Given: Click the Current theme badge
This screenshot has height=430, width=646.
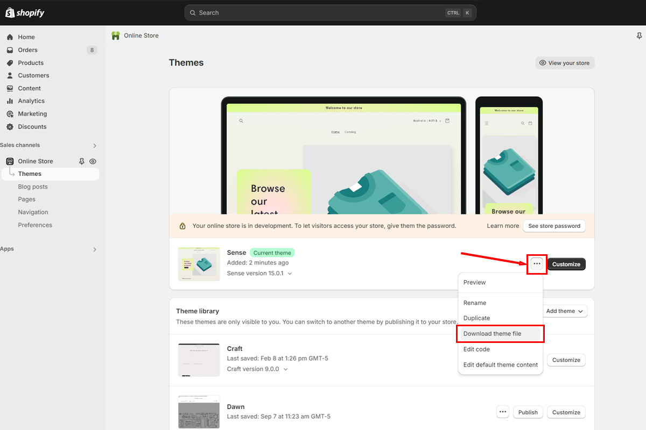Looking at the screenshot, I should pos(272,253).
